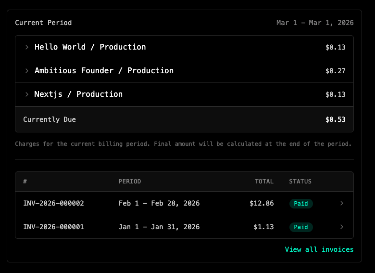Click the # column header
Image resolution: width=375 pixels, height=273 pixels.
[25, 182]
